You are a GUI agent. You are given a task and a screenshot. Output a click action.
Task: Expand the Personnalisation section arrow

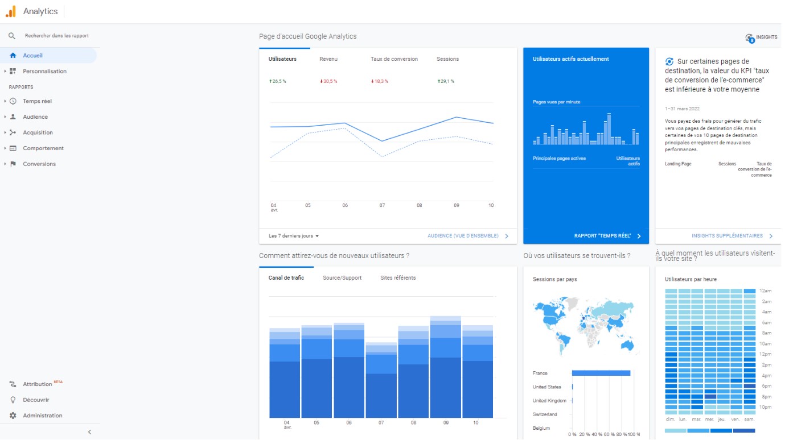[x=5, y=71]
